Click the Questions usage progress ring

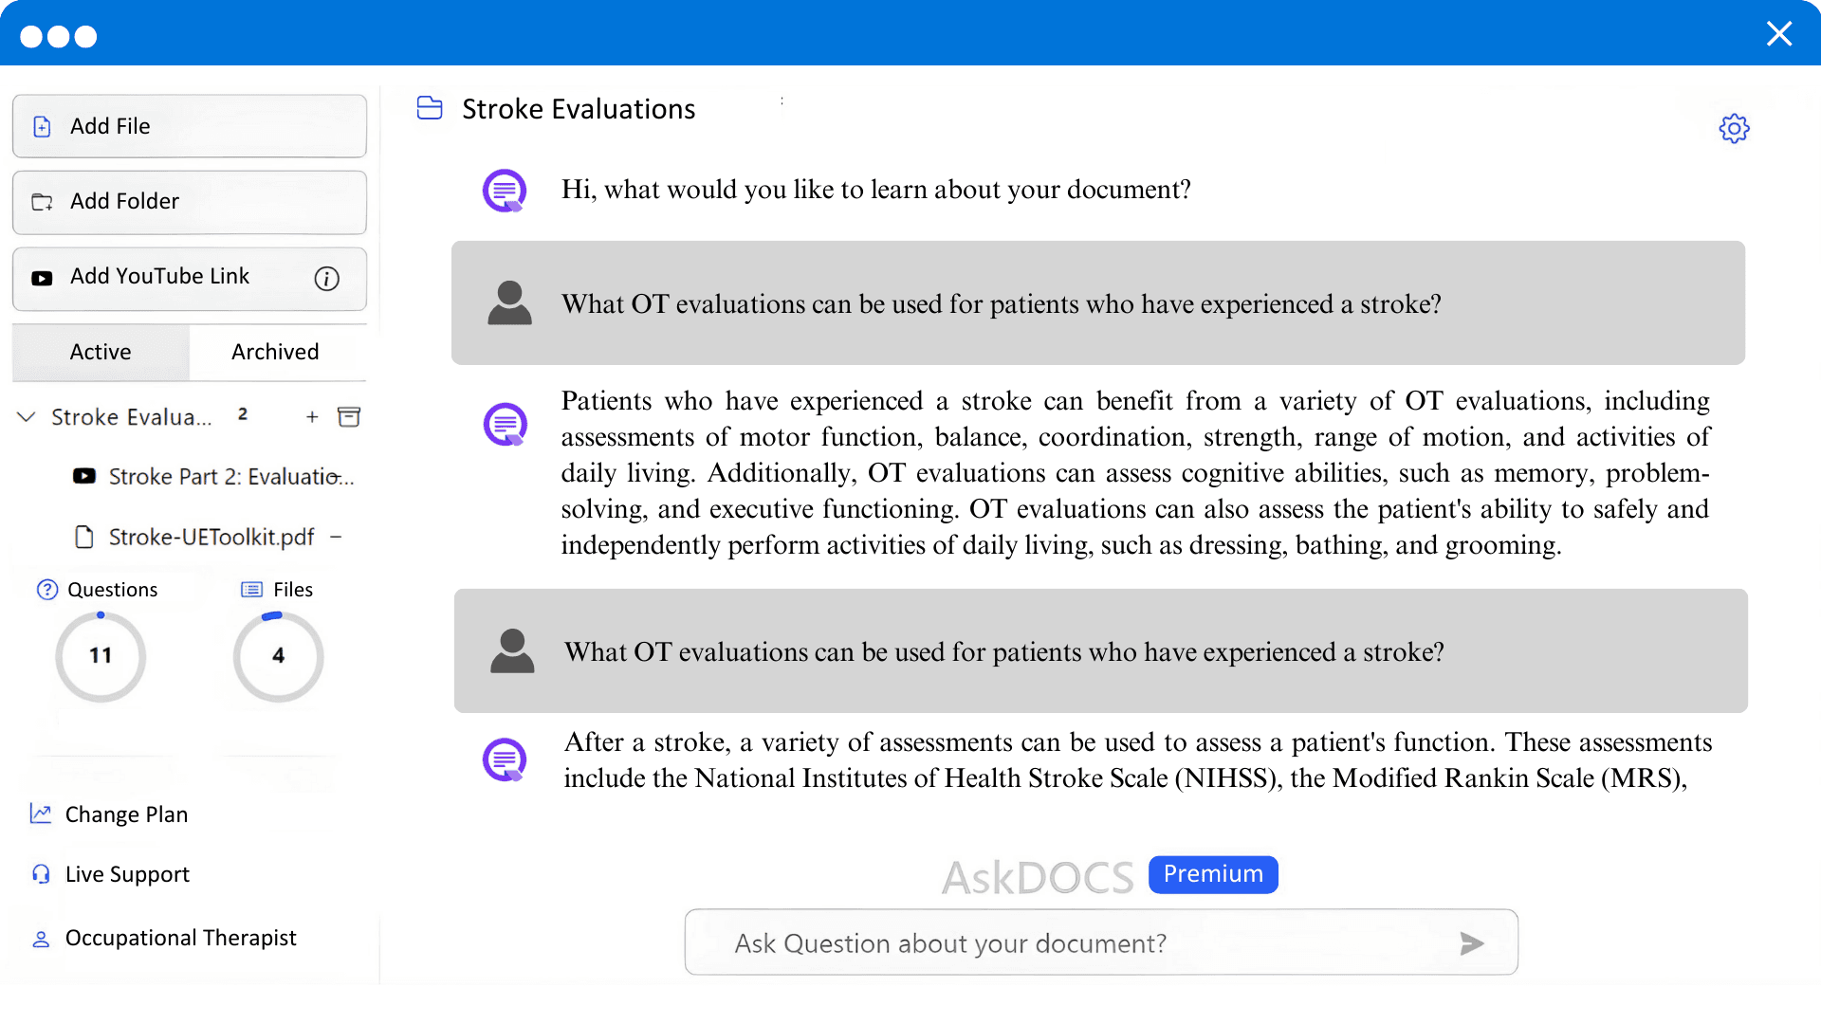pos(100,655)
